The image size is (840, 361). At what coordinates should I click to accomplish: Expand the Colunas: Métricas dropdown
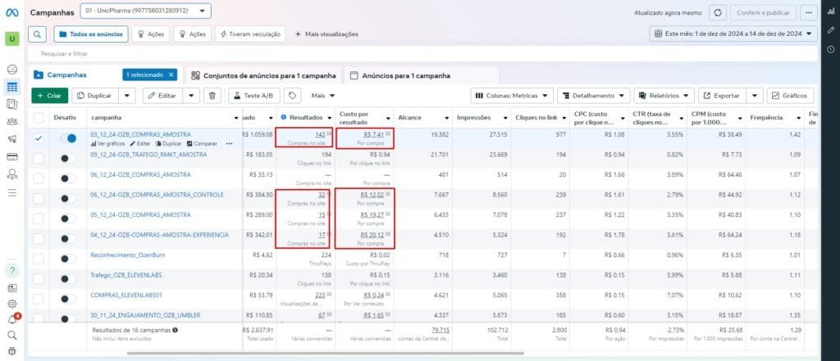513,96
